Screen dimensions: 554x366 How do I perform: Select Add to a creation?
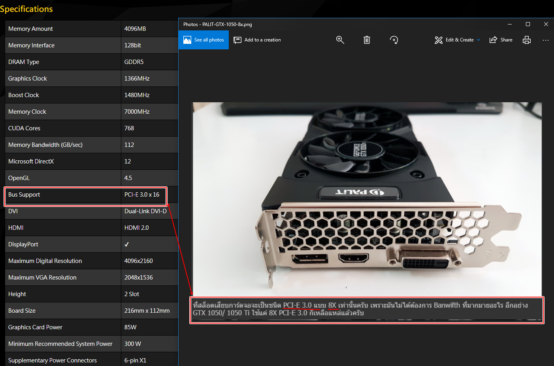click(x=257, y=40)
